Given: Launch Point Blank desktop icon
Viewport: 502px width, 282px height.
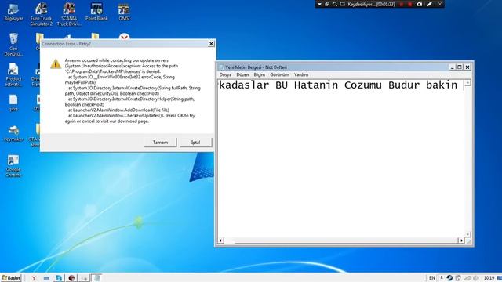Looking at the screenshot, I should tap(96, 13).
